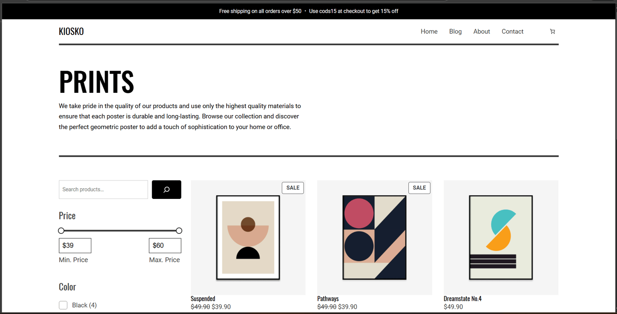Image resolution: width=617 pixels, height=314 pixels.
Task: Click the maximum price slider handle
Action: click(x=179, y=231)
